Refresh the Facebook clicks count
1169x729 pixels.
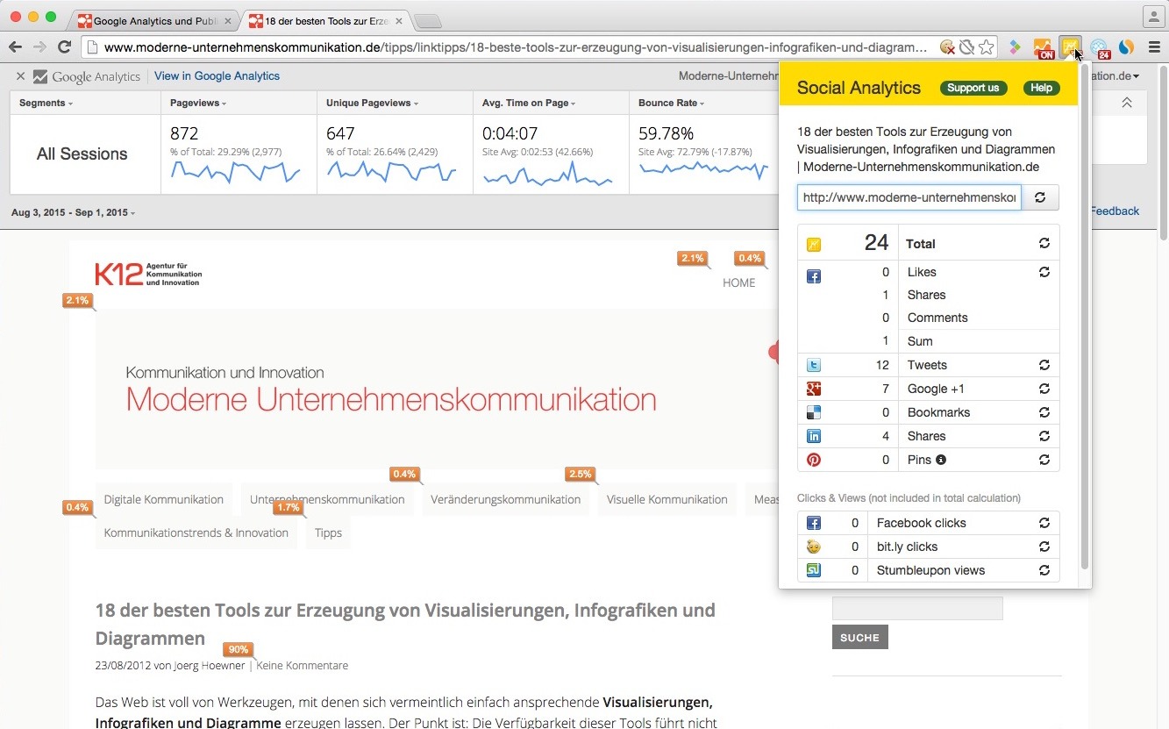1044,523
